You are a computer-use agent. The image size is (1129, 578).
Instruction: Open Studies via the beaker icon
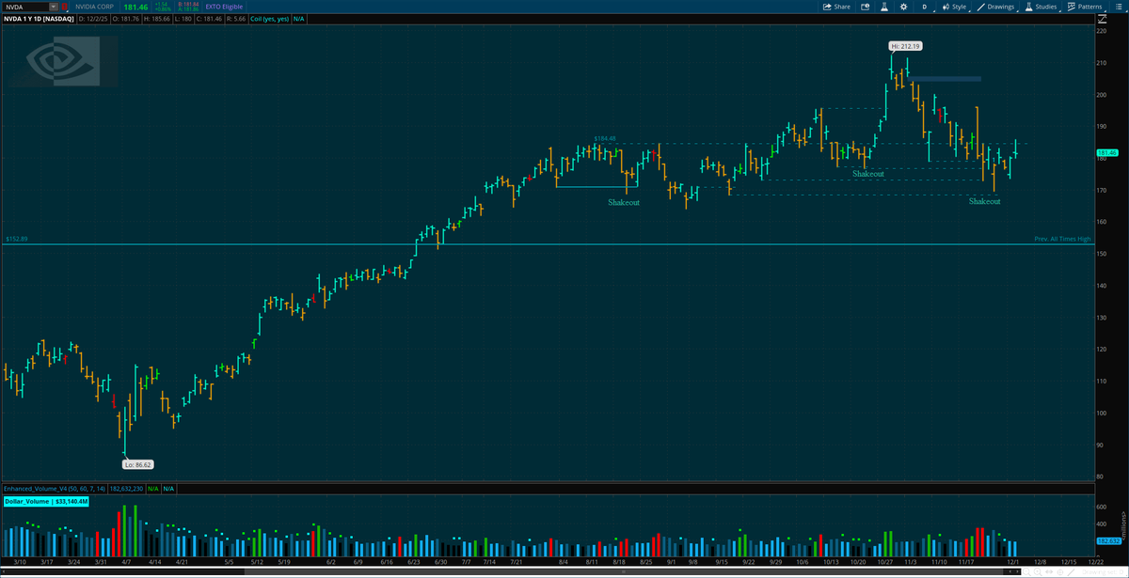click(x=1029, y=7)
